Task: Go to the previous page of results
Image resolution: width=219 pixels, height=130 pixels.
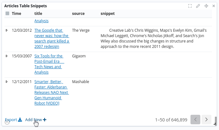Action: tap(195, 120)
